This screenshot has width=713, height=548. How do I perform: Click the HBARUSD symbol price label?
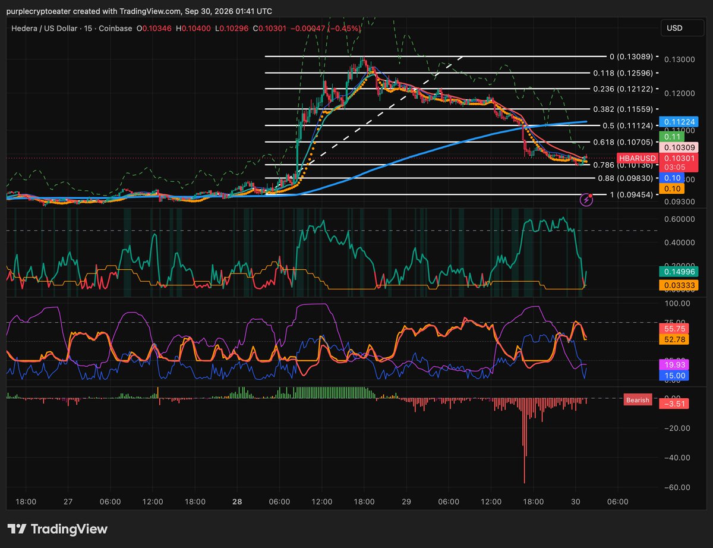tap(636, 158)
